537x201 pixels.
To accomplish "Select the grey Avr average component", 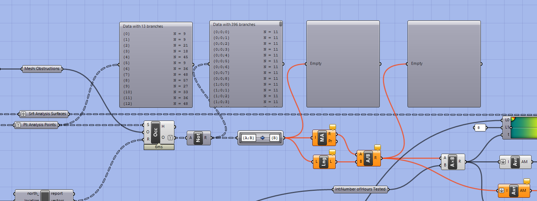I will click(515, 162).
